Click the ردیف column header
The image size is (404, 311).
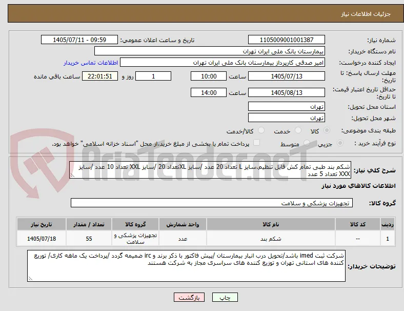(x=388, y=224)
